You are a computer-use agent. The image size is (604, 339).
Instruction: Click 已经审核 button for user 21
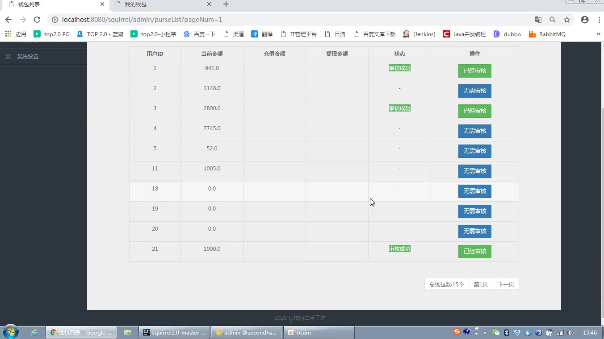click(474, 252)
